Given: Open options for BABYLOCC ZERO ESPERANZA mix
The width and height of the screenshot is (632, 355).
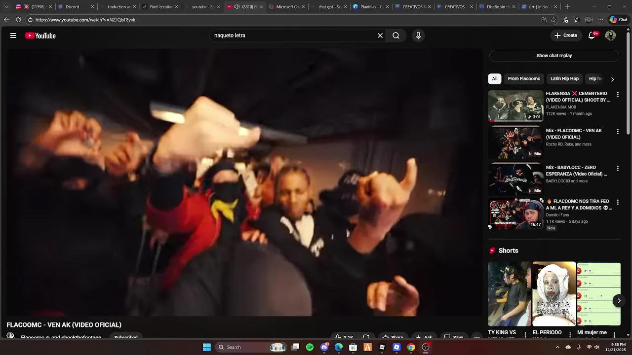Looking at the screenshot, I should (x=617, y=168).
